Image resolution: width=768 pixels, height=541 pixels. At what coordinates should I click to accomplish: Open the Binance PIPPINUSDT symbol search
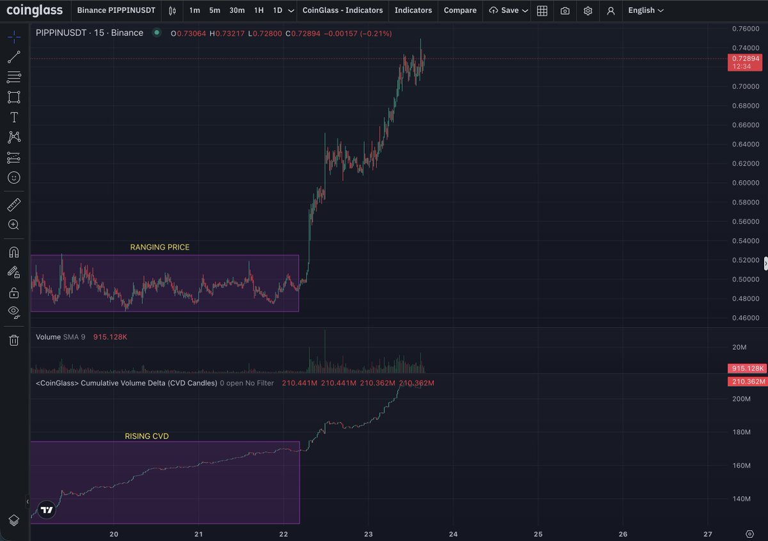click(116, 10)
